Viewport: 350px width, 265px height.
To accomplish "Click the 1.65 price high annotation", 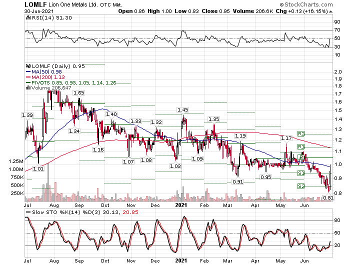I will (79, 93).
